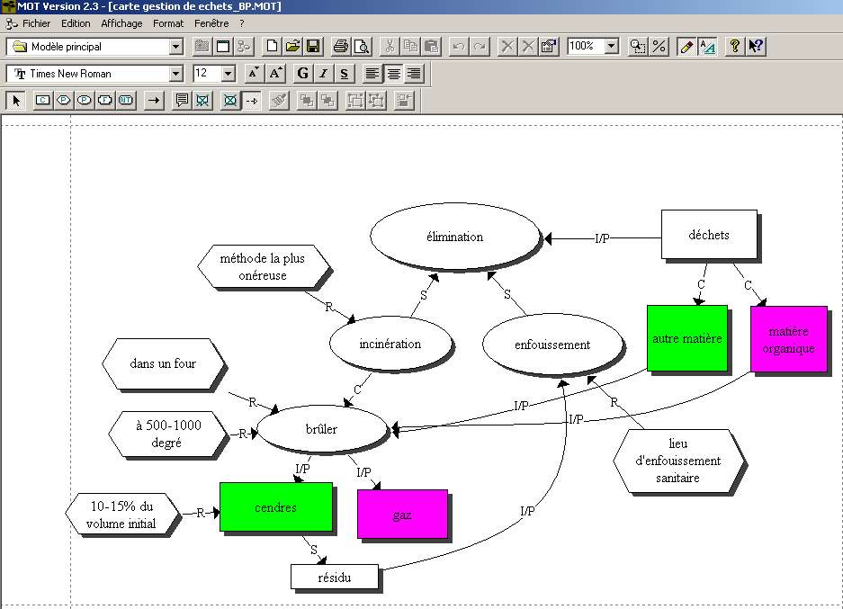This screenshot has width=843, height=609.
Task: Expand the Modèle principal dropdown
Action: pyautogui.click(x=175, y=47)
